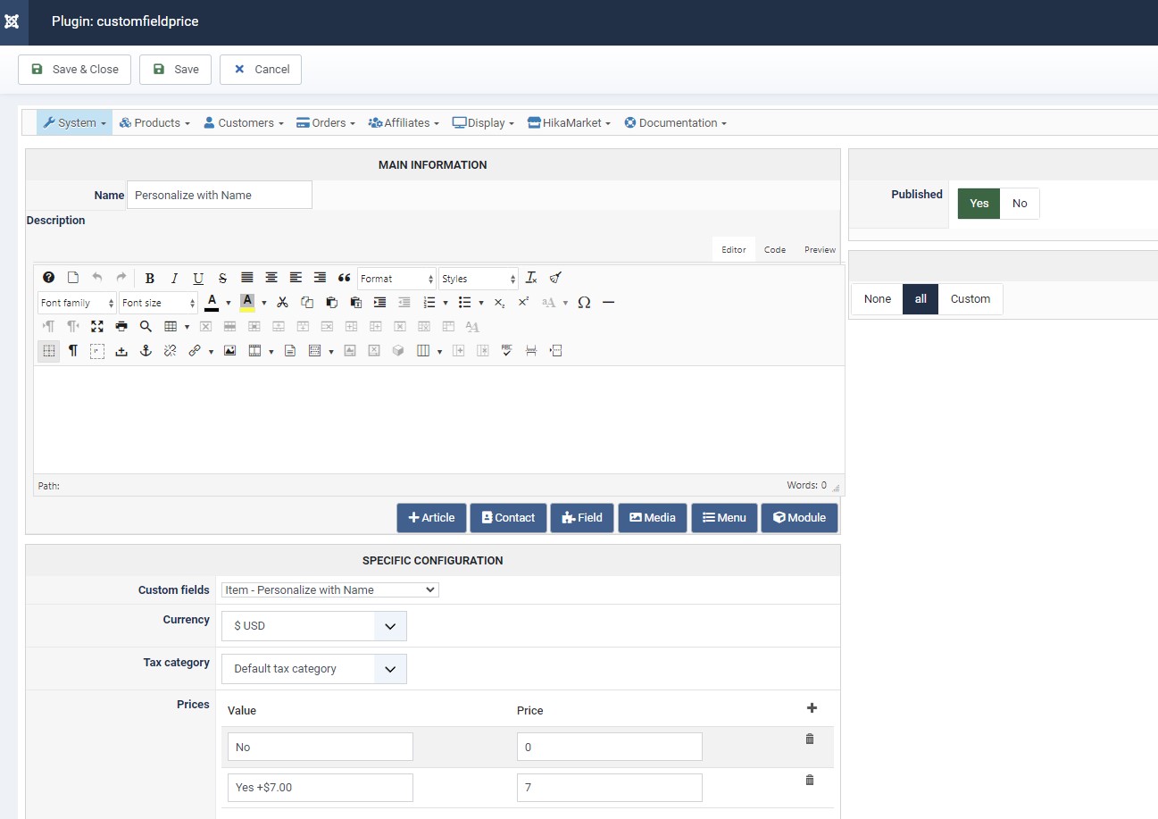
Task: Add a new price row with plus icon
Action: [812, 708]
